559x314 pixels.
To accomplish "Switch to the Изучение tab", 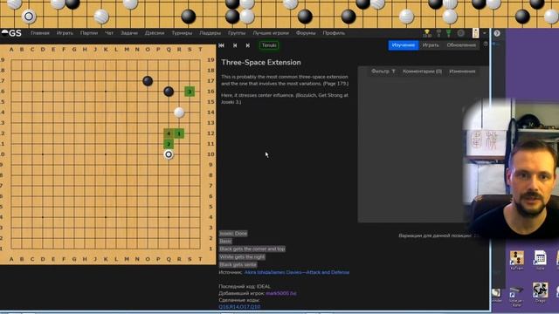I will pyautogui.click(x=404, y=44).
